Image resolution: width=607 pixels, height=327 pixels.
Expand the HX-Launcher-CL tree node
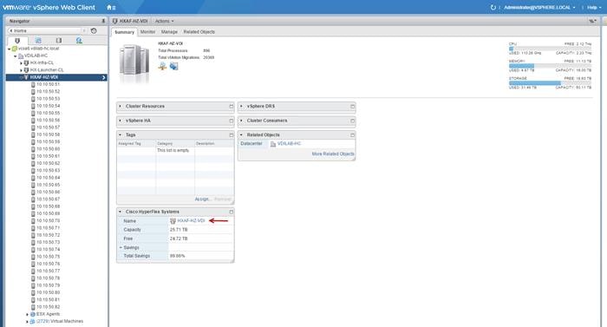pos(22,70)
